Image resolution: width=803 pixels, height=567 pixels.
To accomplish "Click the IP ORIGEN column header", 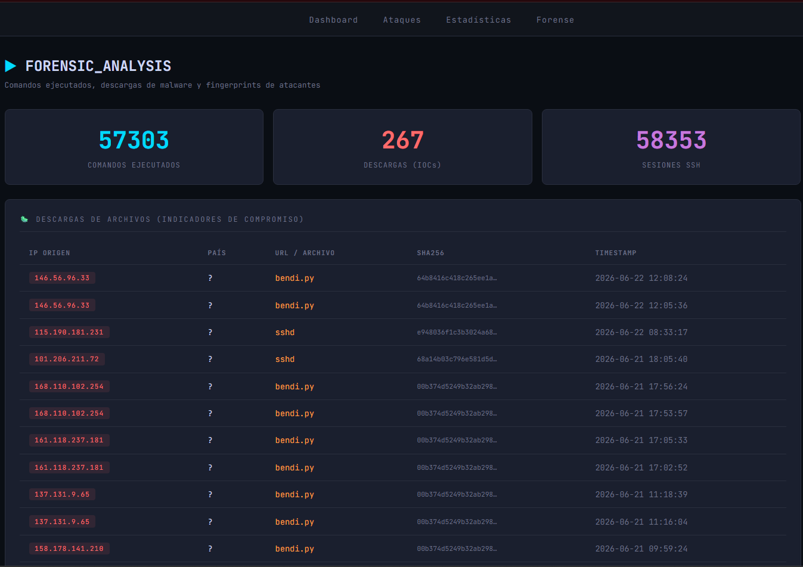I will point(49,253).
